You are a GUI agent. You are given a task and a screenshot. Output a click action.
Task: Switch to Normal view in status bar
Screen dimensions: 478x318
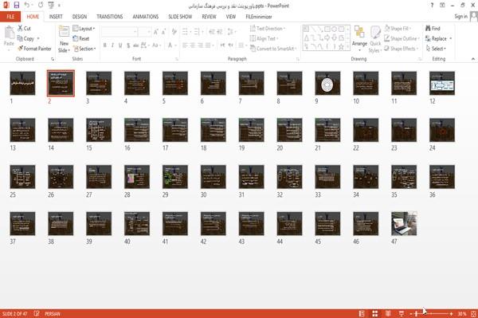pos(362,313)
